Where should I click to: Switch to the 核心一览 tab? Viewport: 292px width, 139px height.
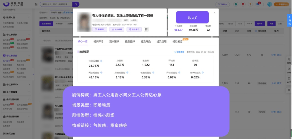82,41
